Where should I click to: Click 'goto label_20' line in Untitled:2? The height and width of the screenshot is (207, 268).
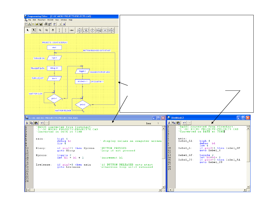(x=211, y=162)
